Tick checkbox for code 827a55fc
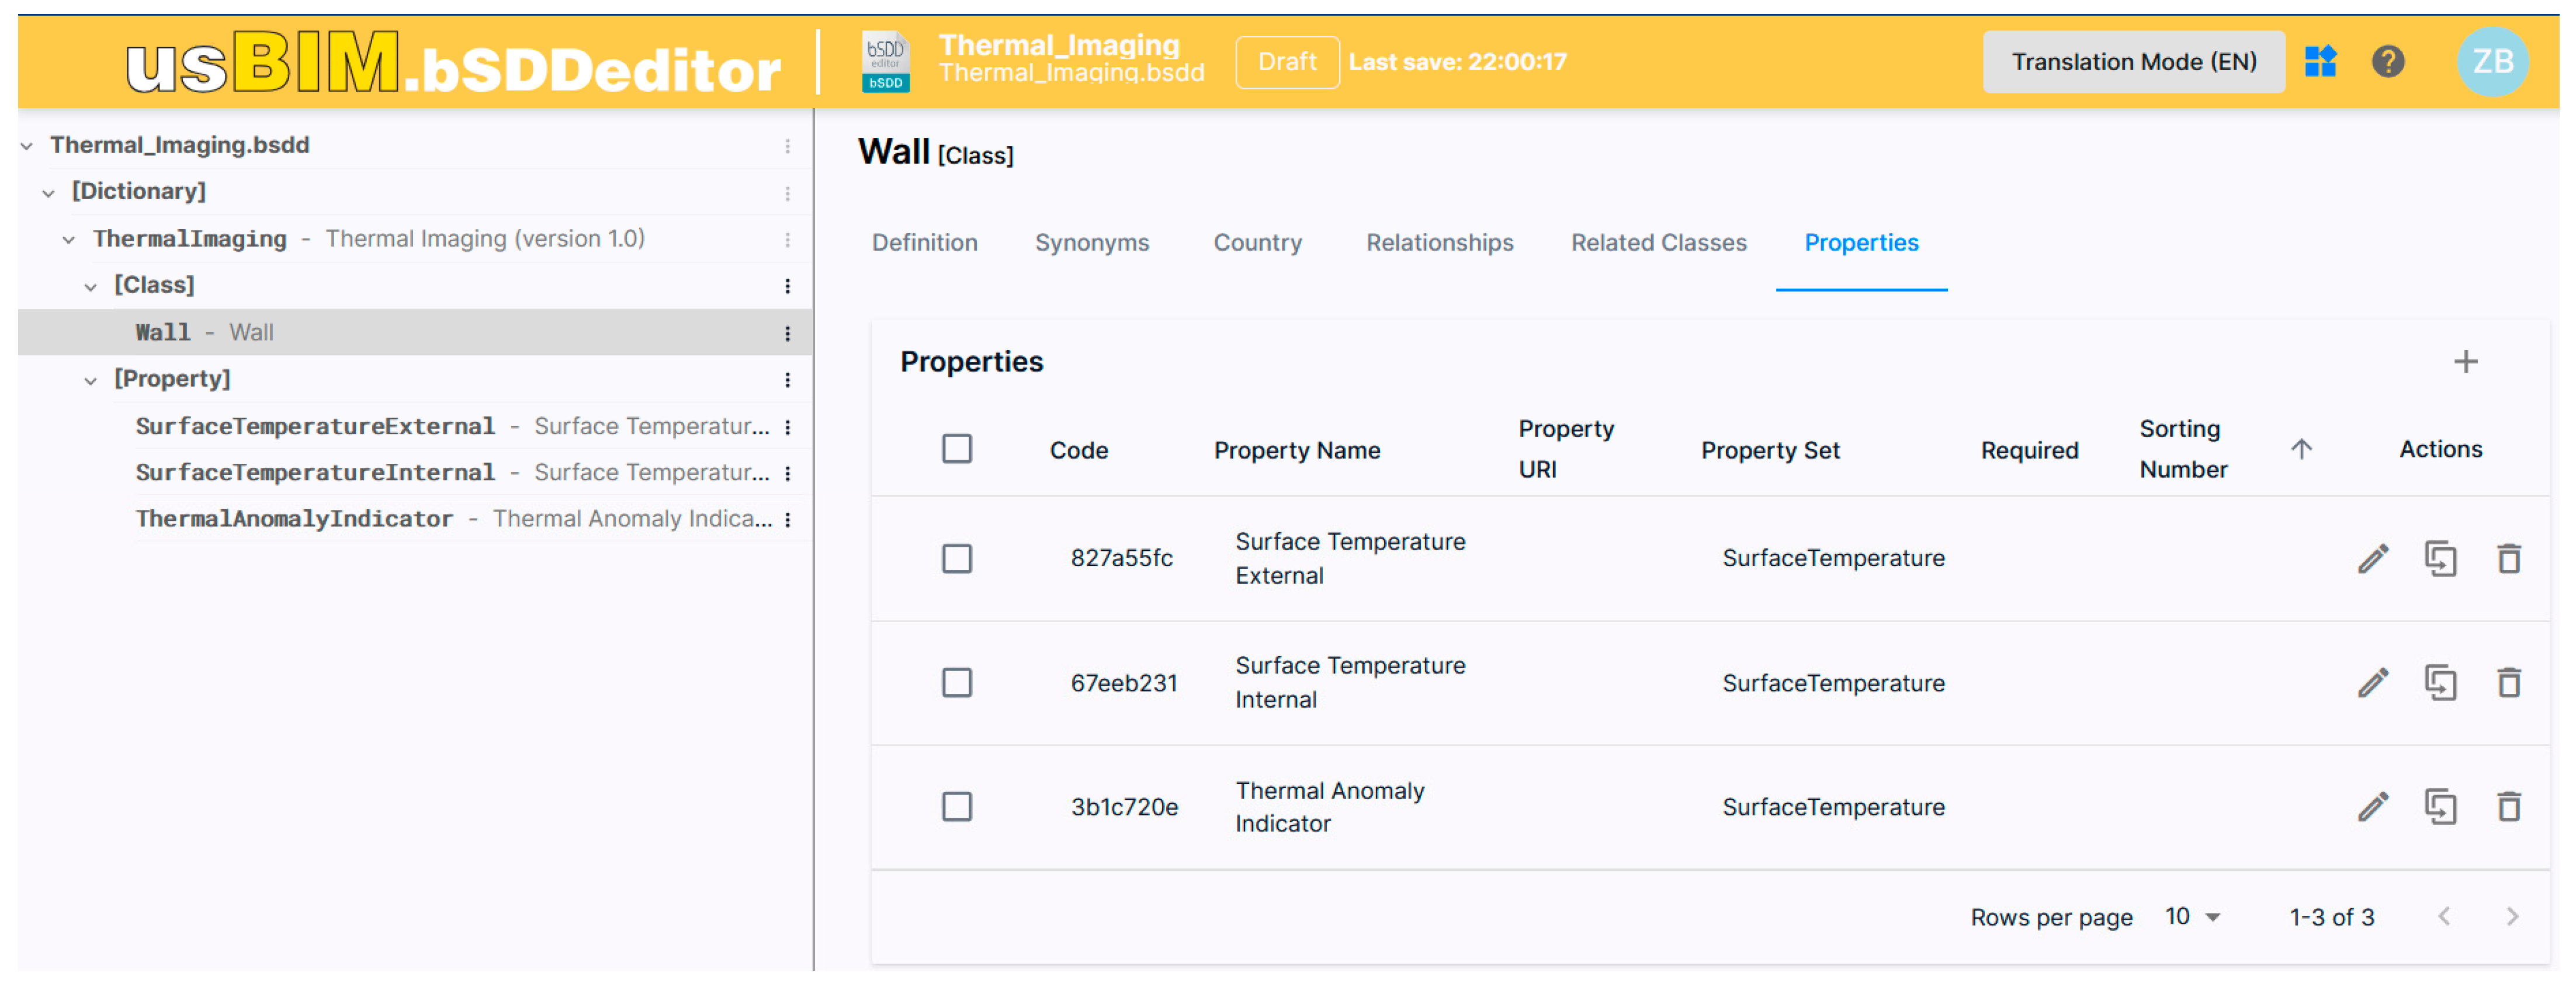2576x986 pixels. (x=957, y=558)
